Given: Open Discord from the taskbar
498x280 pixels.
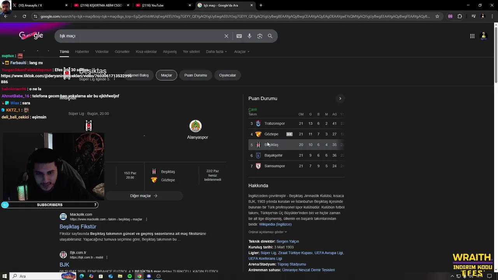Looking at the screenshot, I should tap(149, 276).
